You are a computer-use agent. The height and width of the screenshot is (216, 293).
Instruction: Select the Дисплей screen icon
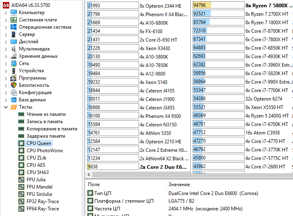pyautogui.click(x=14, y=42)
